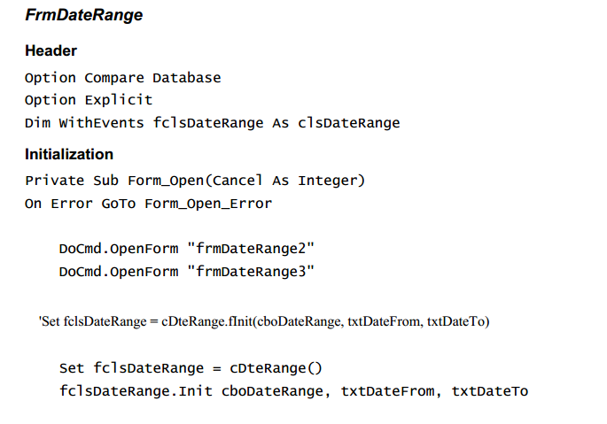The width and height of the screenshot is (607, 424).
Task: Click clsDateRange type name in Dim line
Action: point(349,123)
